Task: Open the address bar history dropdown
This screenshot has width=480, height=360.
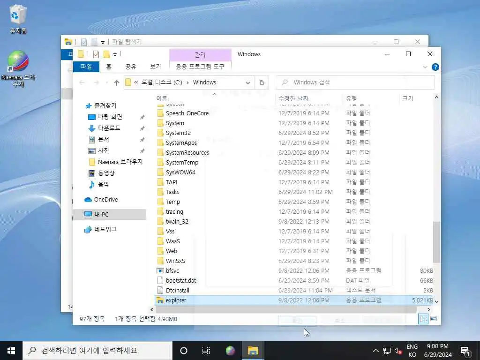Action: (x=247, y=82)
